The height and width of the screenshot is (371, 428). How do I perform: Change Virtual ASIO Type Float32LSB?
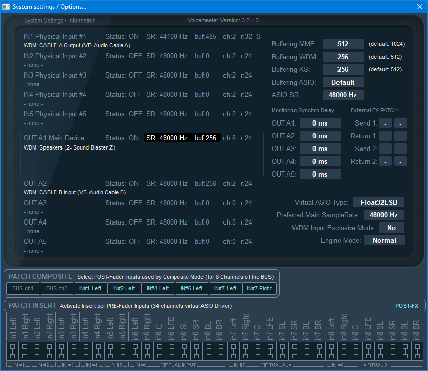click(379, 202)
